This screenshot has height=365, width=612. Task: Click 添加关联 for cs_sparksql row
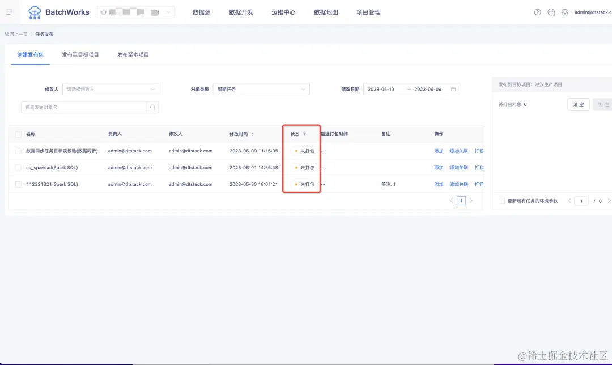click(458, 167)
